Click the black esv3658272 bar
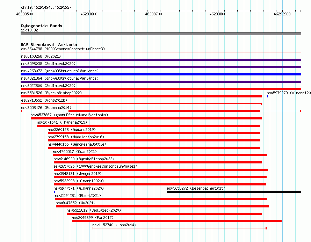Viewport: 311px width, 242px height. 234,192
